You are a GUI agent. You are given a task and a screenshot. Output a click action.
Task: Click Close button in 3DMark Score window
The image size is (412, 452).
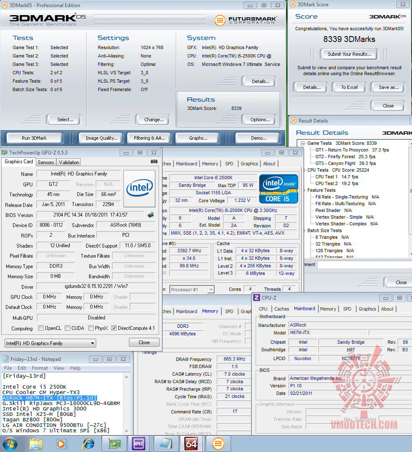click(x=388, y=106)
